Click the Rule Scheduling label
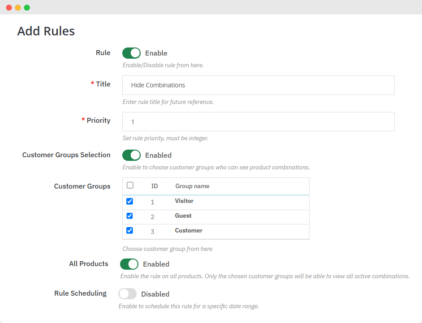The image size is (422, 323). pyautogui.click(x=80, y=293)
